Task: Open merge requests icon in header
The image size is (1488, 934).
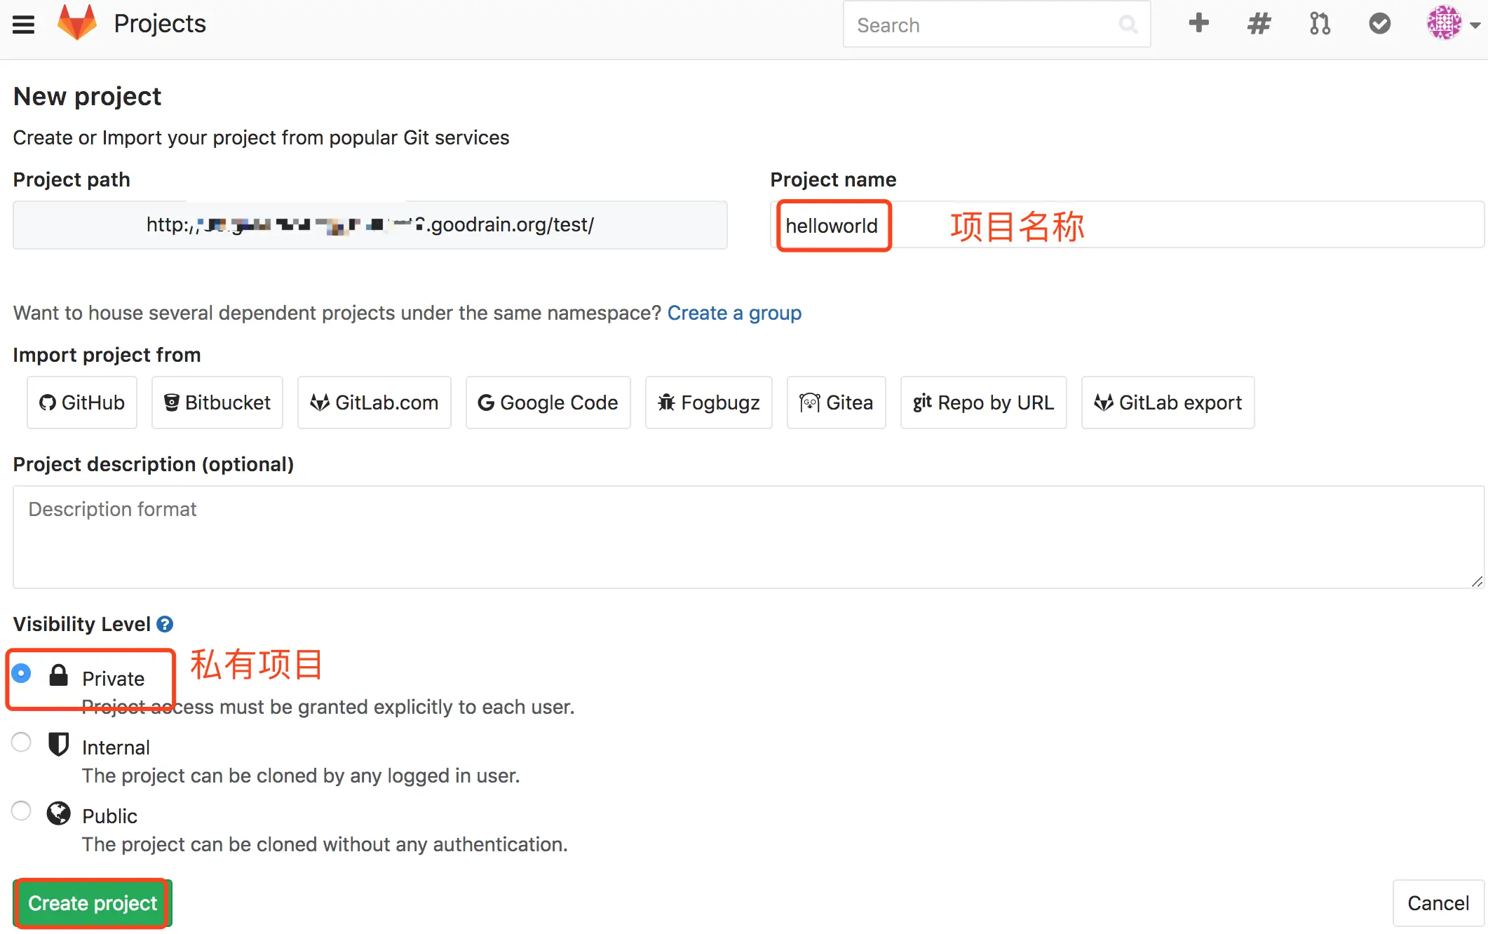Action: point(1319,24)
